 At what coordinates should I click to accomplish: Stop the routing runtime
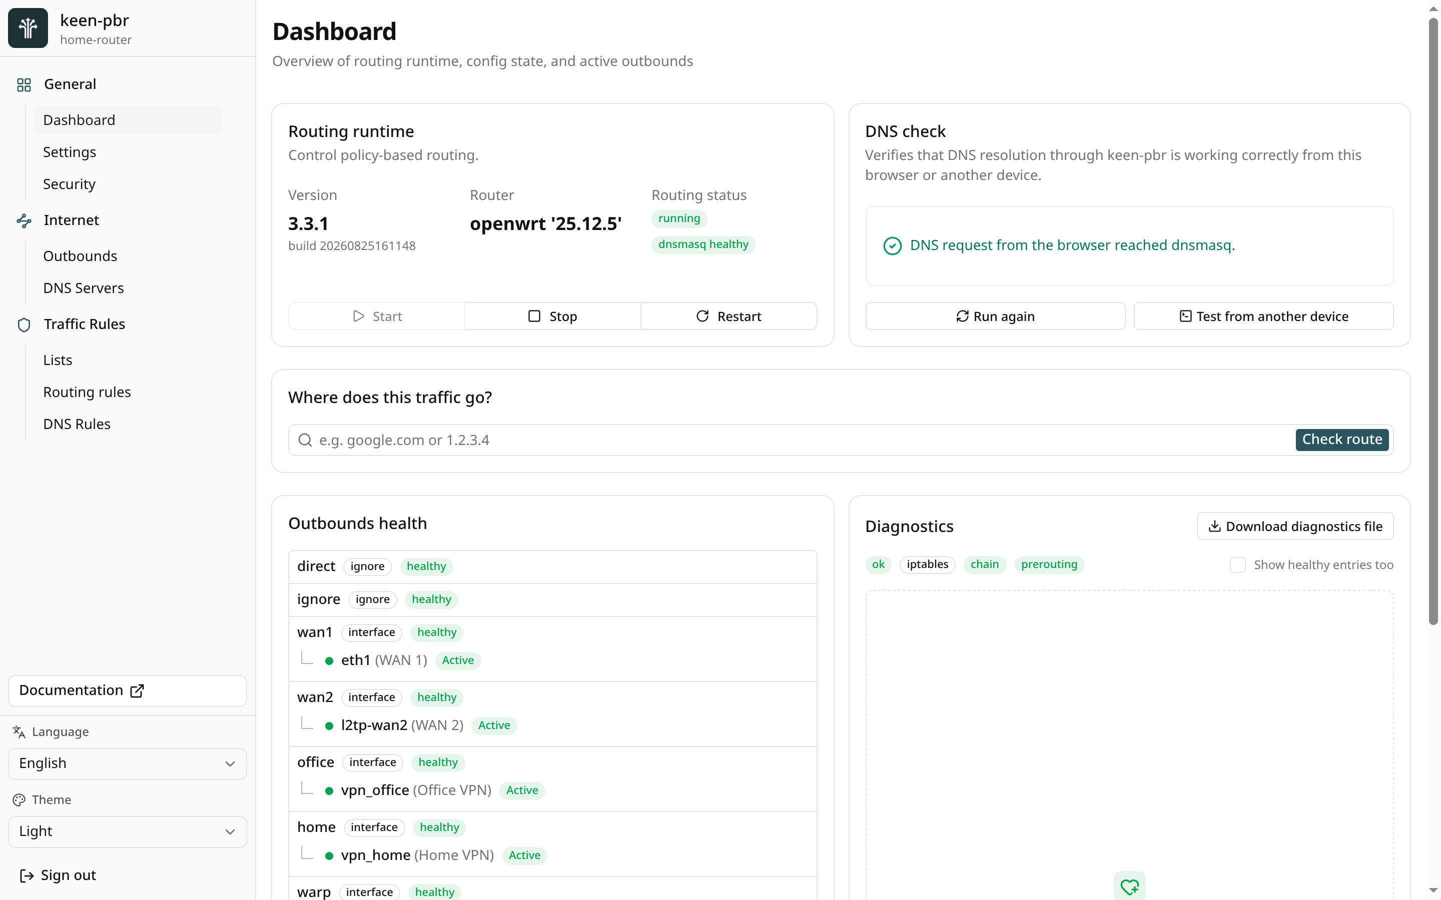(552, 316)
